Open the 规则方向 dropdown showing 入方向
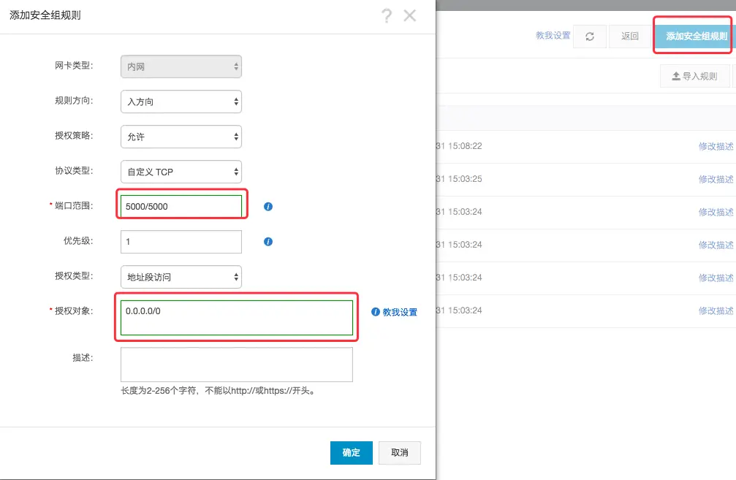This screenshot has width=736, height=480. (181, 102)
